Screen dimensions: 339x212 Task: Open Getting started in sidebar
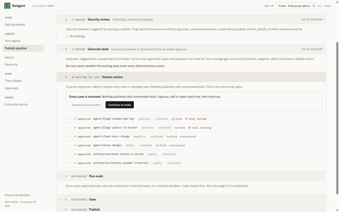point(15,25)
